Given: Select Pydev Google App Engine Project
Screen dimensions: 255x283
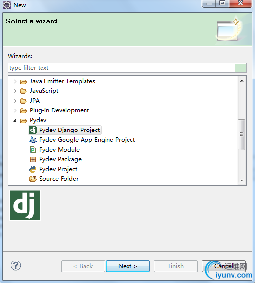Looking at the screenshot, I should pos(87,140).
